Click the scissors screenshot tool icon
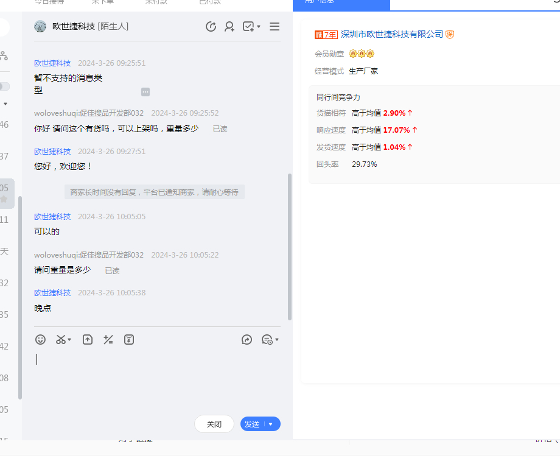Screen dimensions: 560x461 pyautogui.click(x=60, y=340)
